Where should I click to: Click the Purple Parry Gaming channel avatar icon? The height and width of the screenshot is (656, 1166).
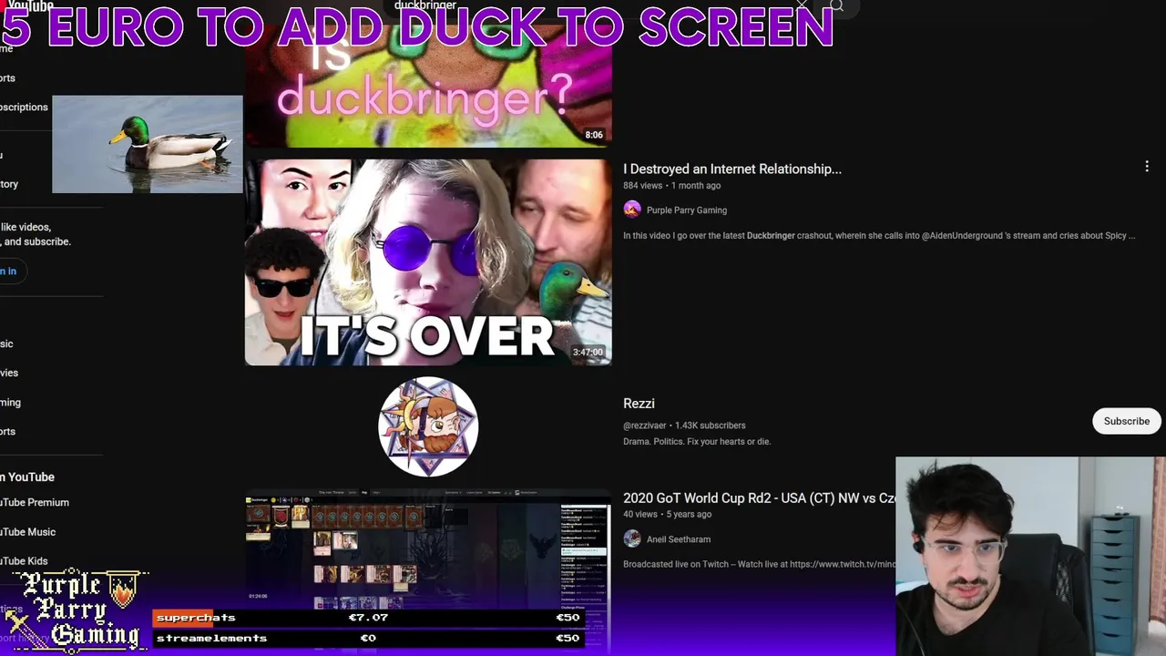coord(632,210)
